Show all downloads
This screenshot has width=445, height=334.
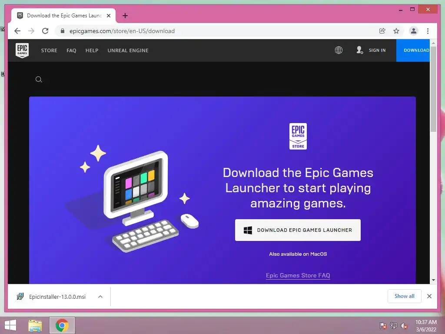[405, 296]
